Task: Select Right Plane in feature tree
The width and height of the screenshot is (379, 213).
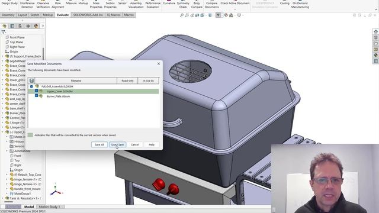Action: pyautogui.click(x=17, y=47)
